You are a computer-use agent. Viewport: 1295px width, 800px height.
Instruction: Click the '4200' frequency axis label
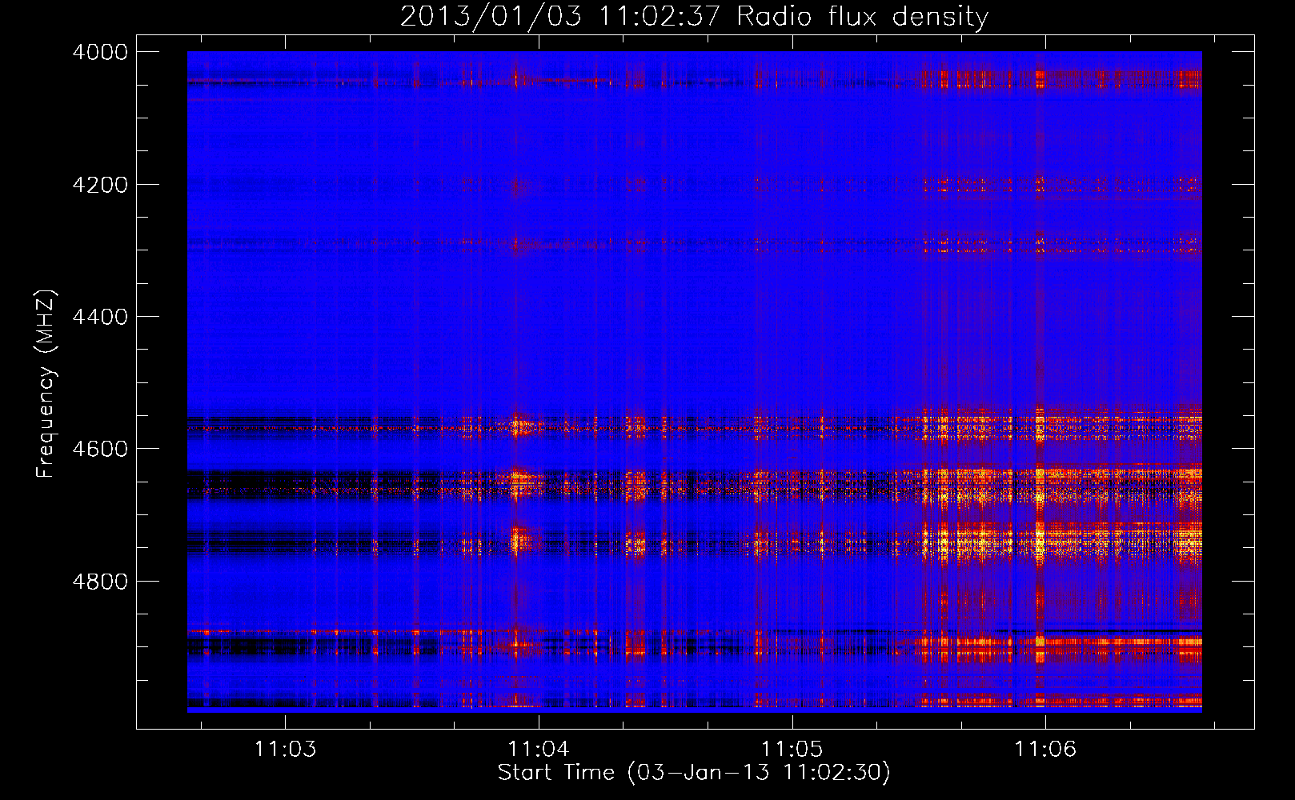100,185
